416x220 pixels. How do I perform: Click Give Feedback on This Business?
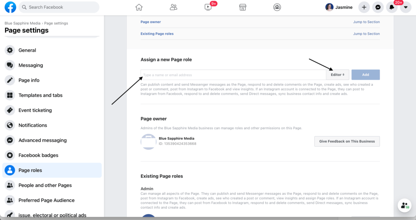(347, 141)
